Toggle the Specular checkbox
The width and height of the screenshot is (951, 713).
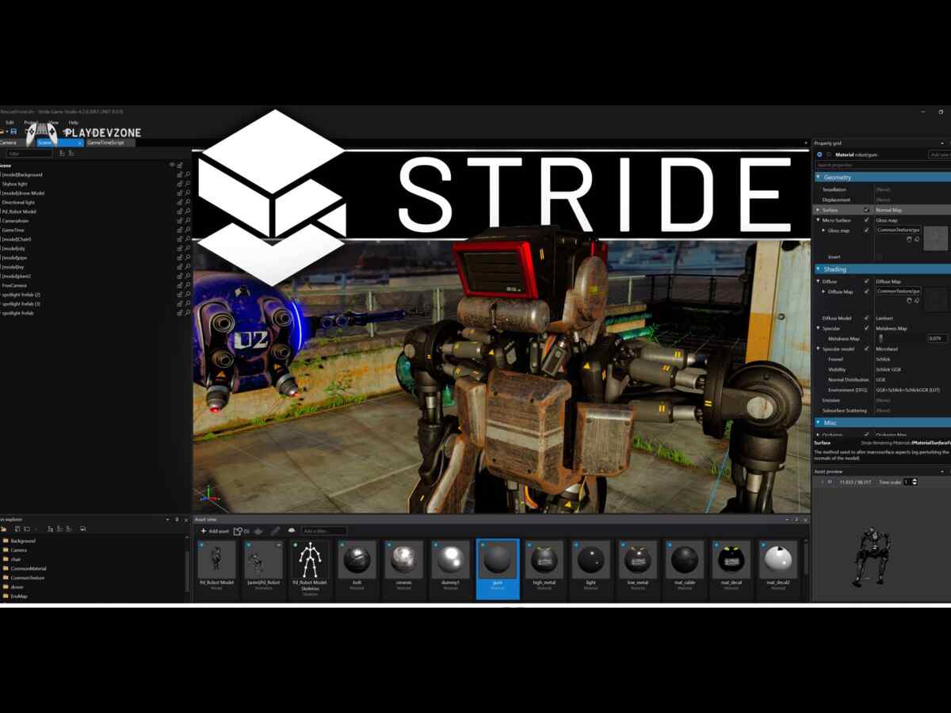click(866, 328)
